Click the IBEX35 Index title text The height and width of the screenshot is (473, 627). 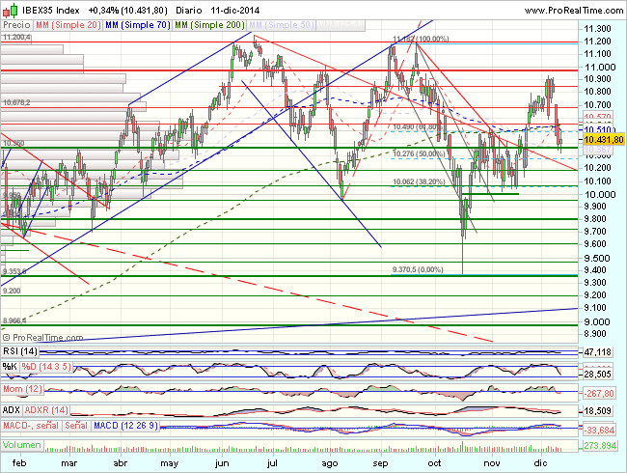(x=50, y=10)
